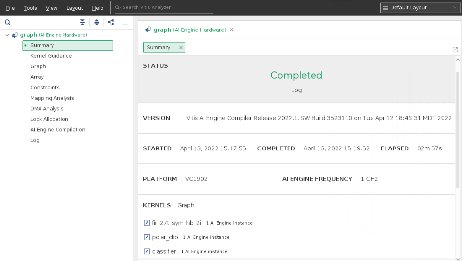Expand the graph tab report in a new window

click(455, 49)
